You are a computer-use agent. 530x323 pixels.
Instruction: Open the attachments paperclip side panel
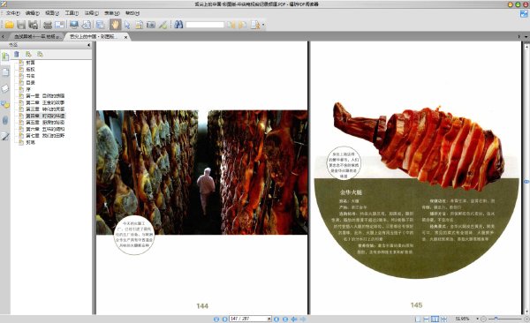tap(5, 120)
